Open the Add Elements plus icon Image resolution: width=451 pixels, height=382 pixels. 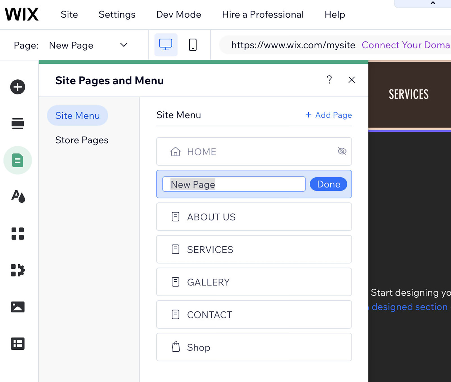pyautogui.click(x=18, y=87)
